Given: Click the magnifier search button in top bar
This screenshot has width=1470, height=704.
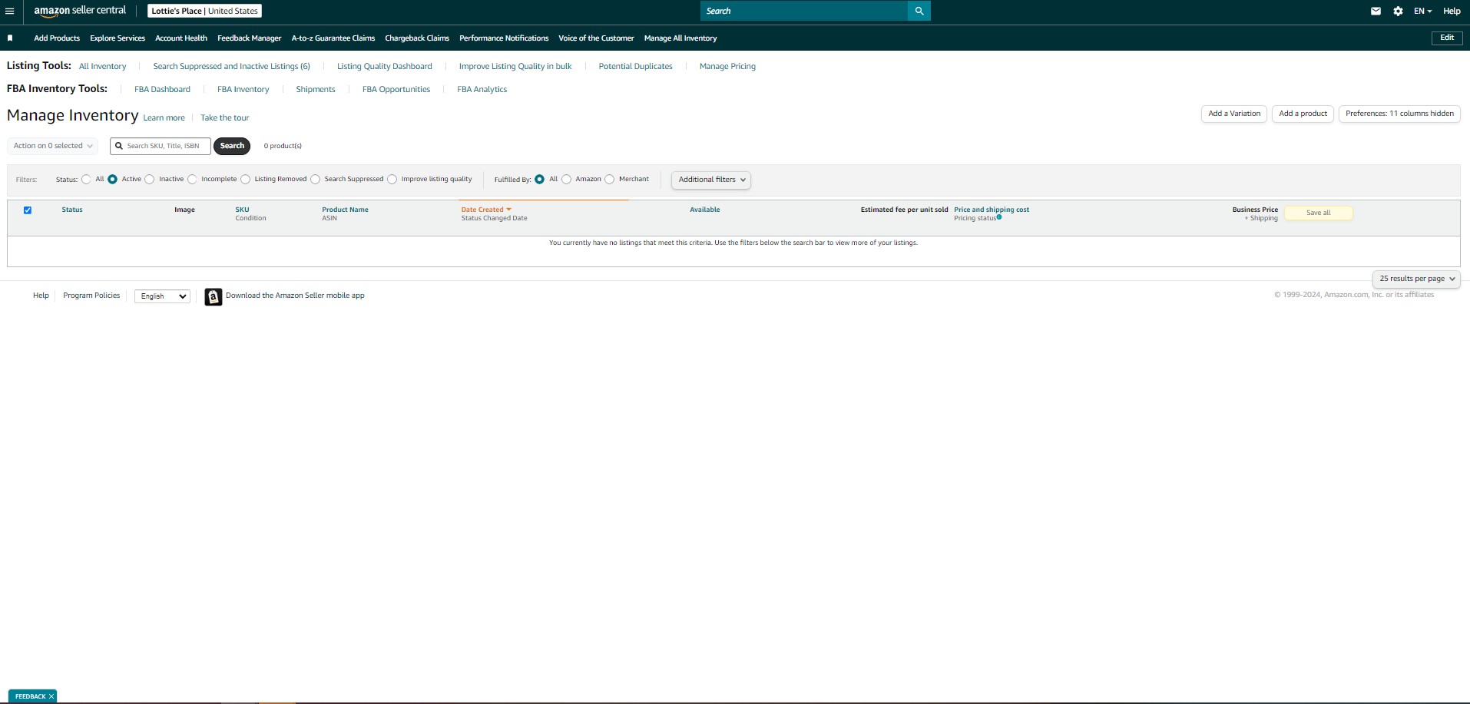Looking at the screenshot, I should [919, 11].
